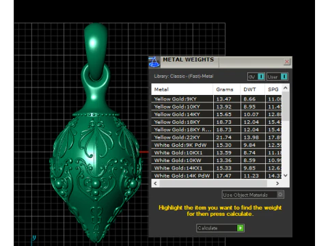The image size is (328, 246).
Task: Click the table scroll left arrow
Action: click(155, 183)
